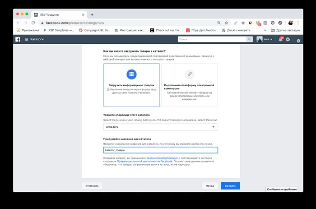This screenshot has height=209, width=316.
Task: Reload the page
Action: [x=33, y=23]
